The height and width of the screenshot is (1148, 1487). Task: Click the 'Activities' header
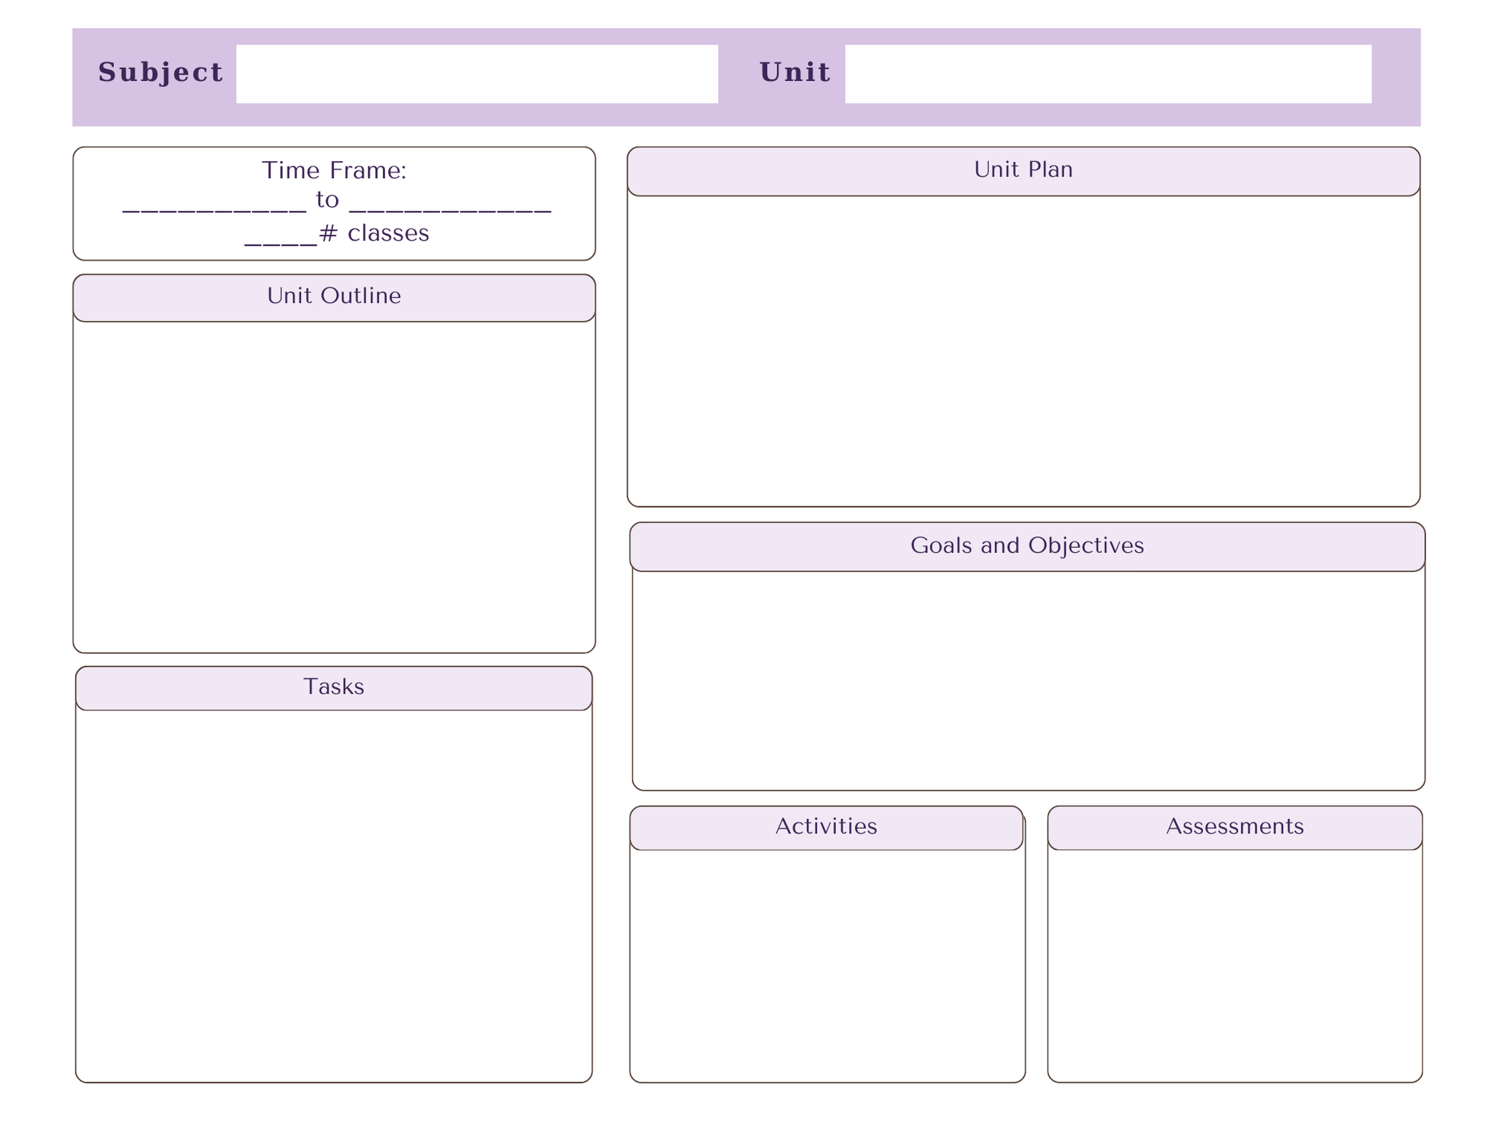coord(826,828)
